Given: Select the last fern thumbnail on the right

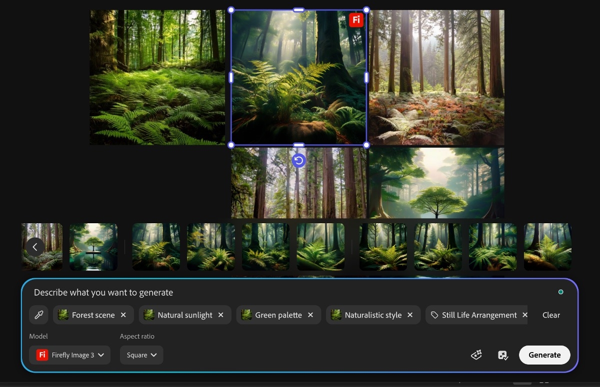Looking at the screenshot, I should (x=547, y=247).
